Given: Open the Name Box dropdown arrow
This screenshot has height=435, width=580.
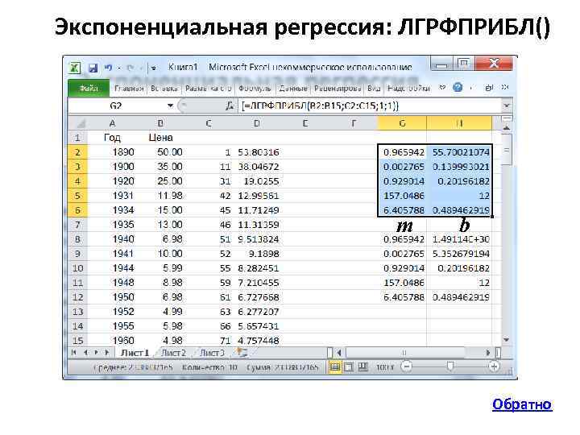Looking at the screenshot, I should point(170,106).
